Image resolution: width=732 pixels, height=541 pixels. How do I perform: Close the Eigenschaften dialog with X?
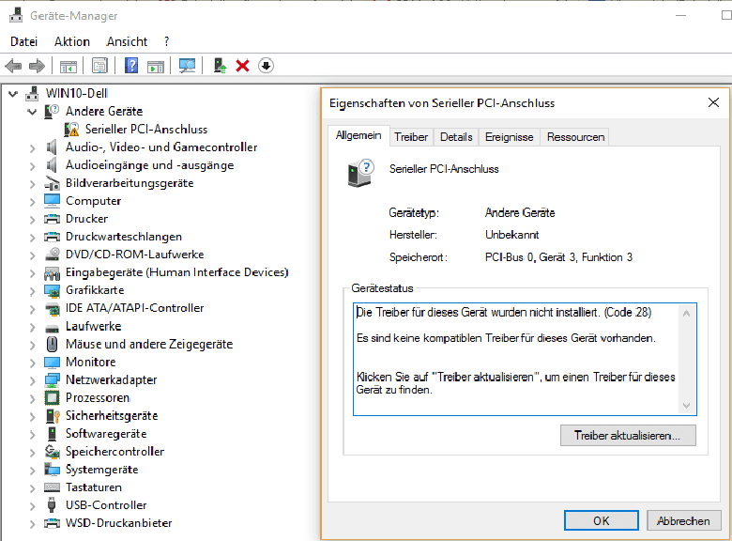[713, 102]
